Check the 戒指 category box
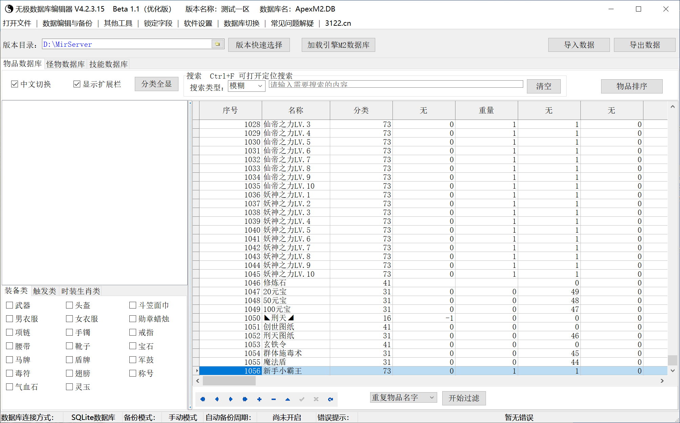Viewport: 680px width, 423px height. coord(133,332)
